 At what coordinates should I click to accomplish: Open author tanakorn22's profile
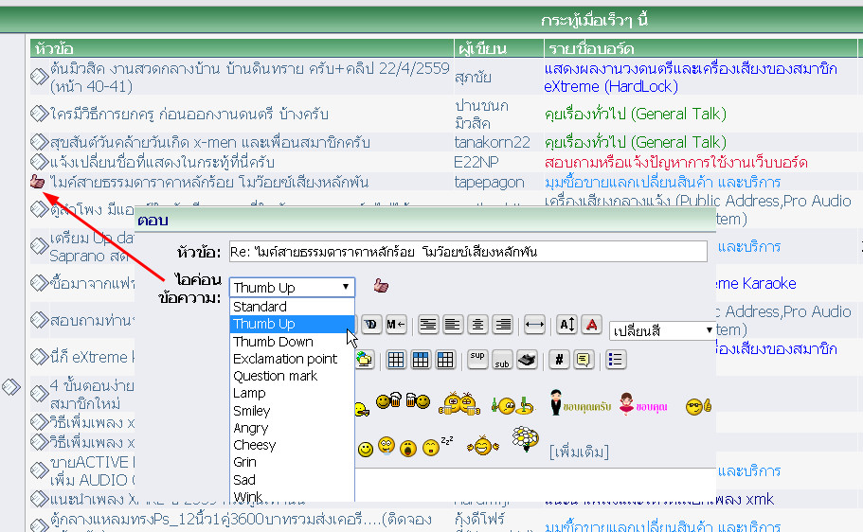coord(492,143)
